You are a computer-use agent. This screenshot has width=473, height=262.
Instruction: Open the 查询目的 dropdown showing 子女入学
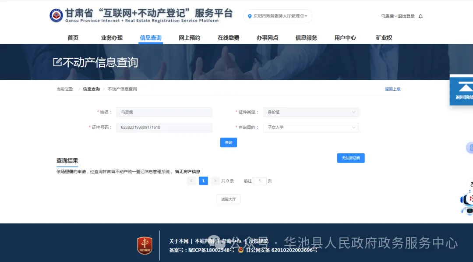pos(311,127)
